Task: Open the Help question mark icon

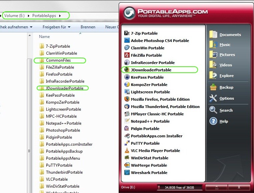Action: pyautogui.click(x=213, y=121)
